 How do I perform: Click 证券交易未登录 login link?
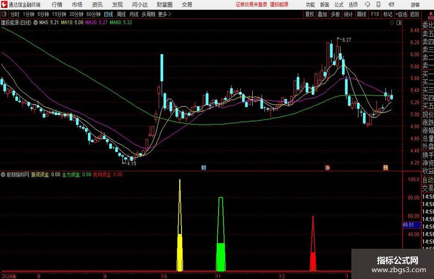coord(251,5)
